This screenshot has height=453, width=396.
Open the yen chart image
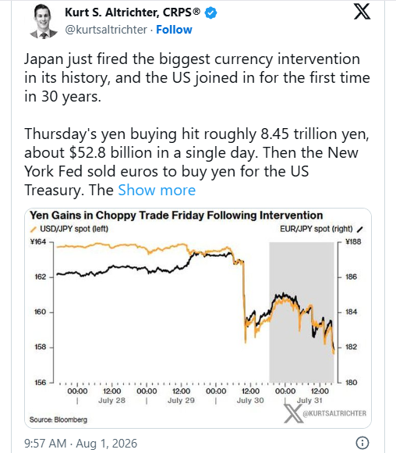198,318
